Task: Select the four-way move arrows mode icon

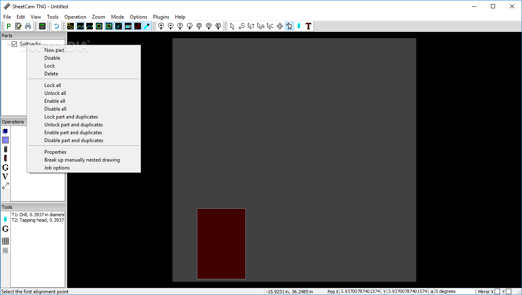Action: 279,26
